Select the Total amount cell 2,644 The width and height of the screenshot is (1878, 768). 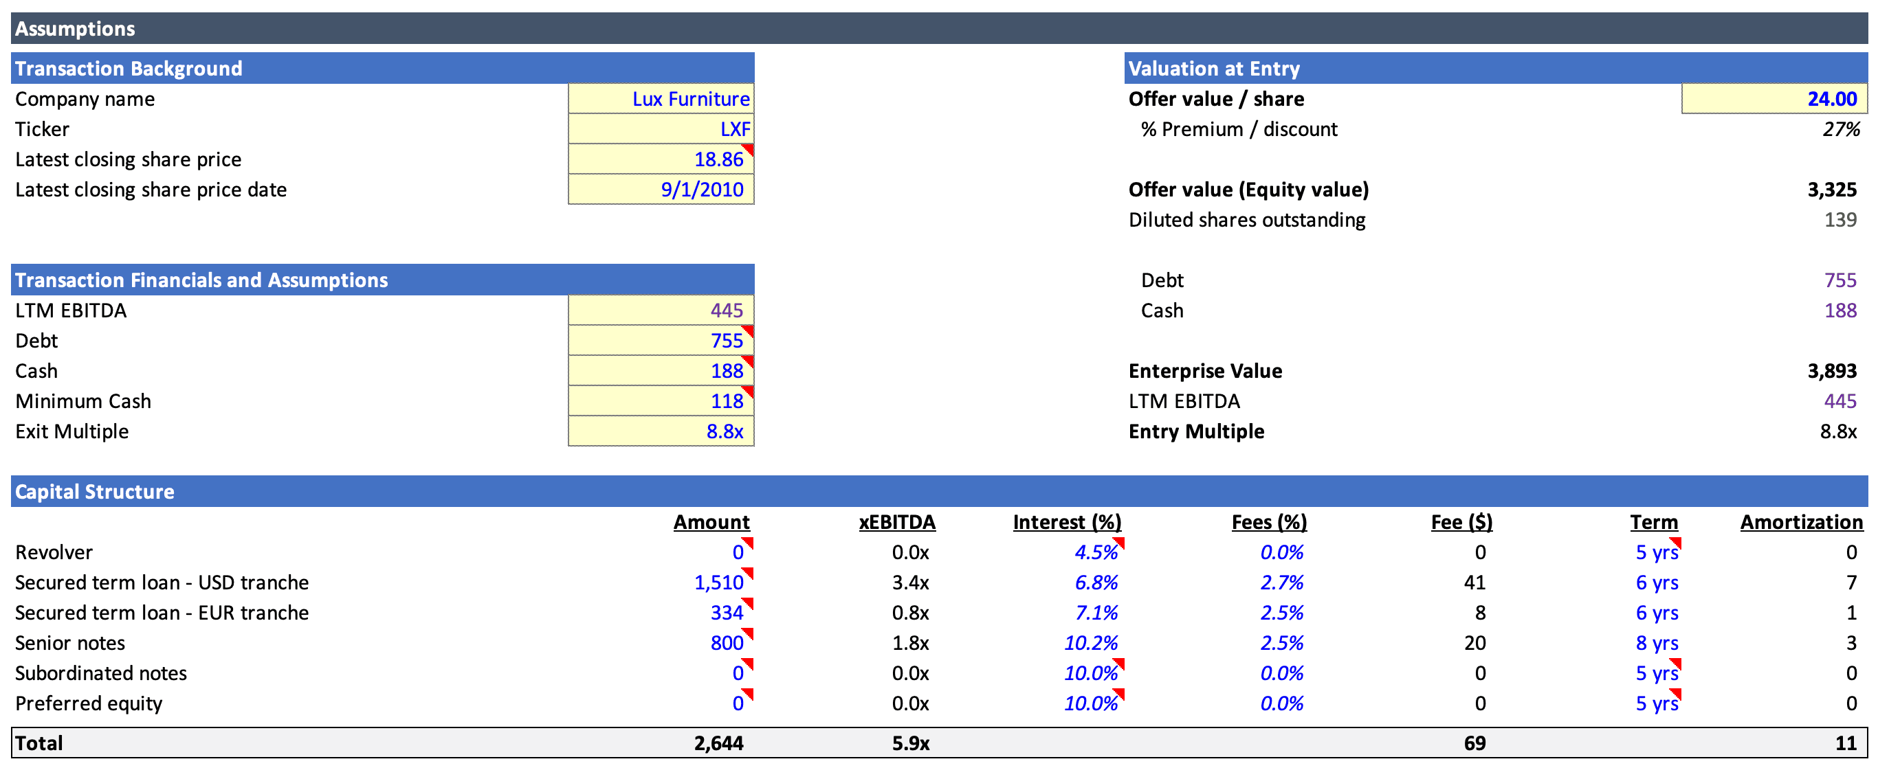718,743
